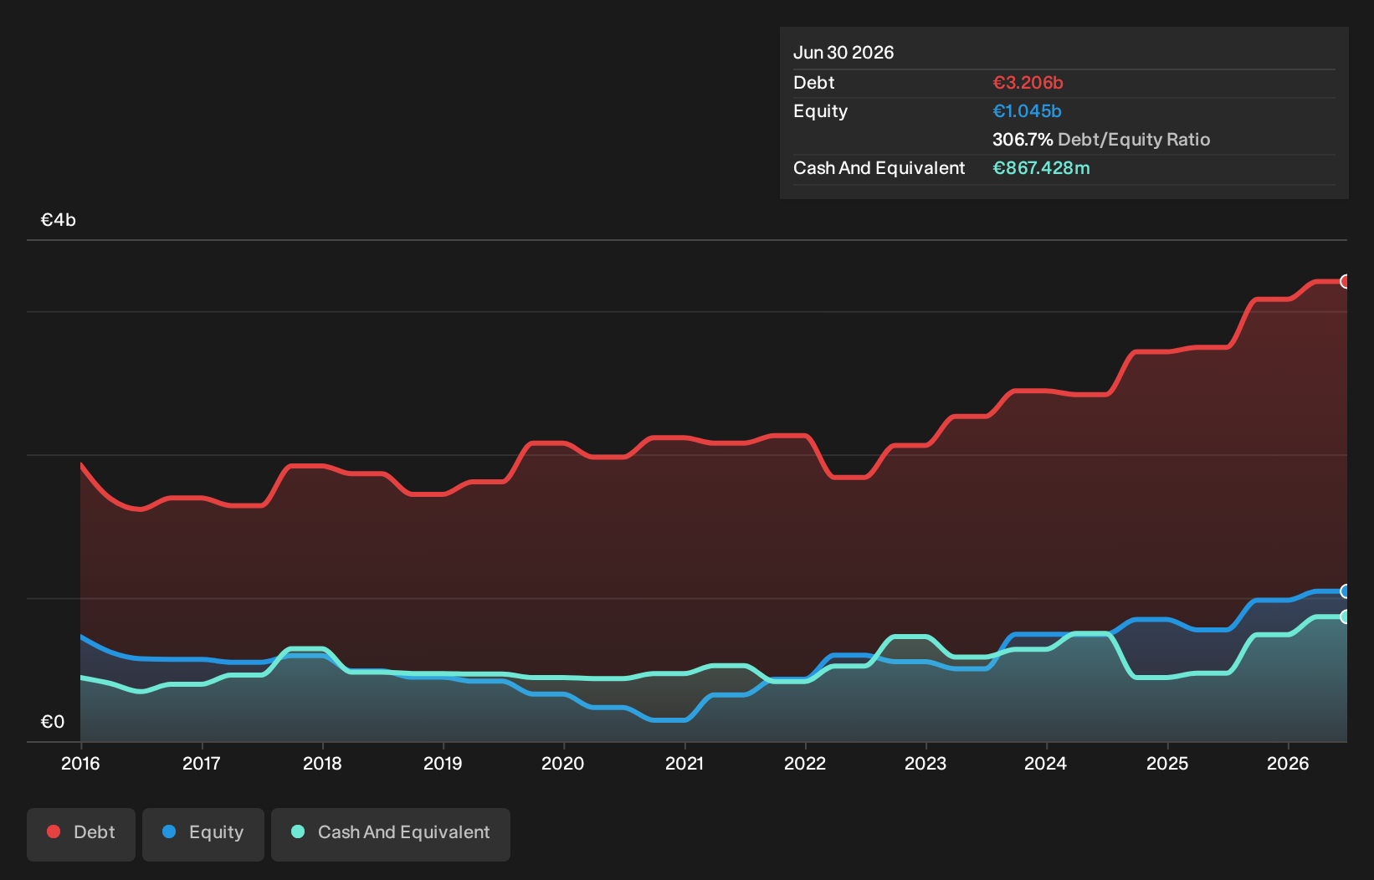Click the teal dot in Cash legend
1374x880 pixels.
(x=298, y=831)
